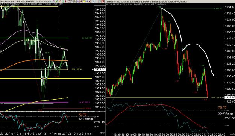Click the 21:45 time label

point(222,134)
